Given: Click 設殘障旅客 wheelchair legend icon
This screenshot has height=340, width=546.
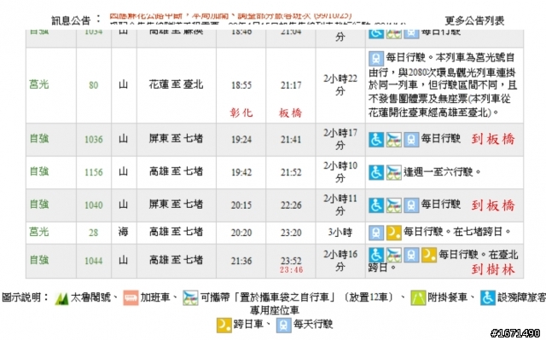Looking at the screenshot, I should pyautogui.click(x=487, y=298).
